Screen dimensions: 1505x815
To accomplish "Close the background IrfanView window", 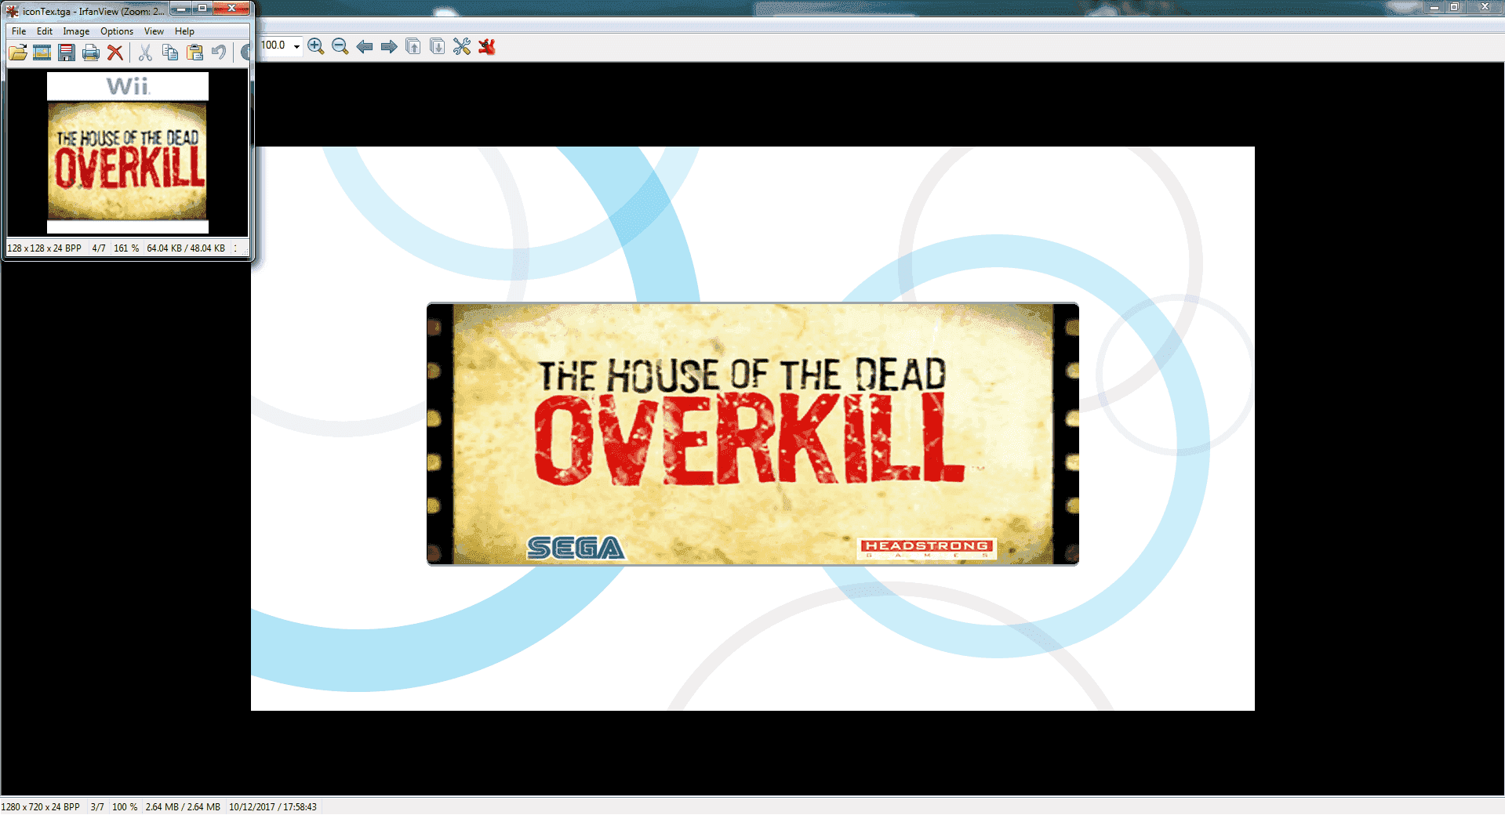I will point(1485,6).
